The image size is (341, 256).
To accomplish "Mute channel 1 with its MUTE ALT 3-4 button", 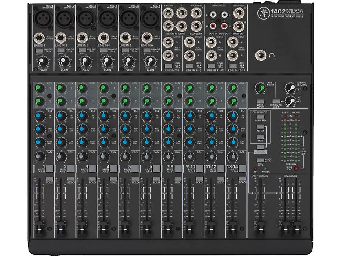I will click(49, 168).
